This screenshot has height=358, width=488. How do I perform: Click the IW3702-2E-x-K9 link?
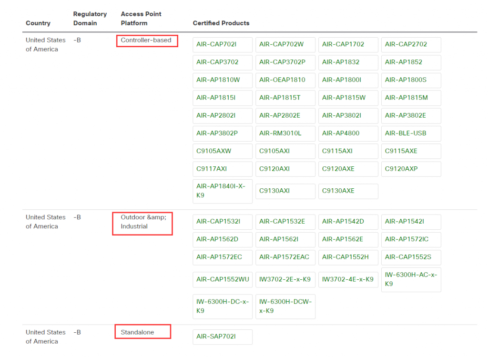285,279
